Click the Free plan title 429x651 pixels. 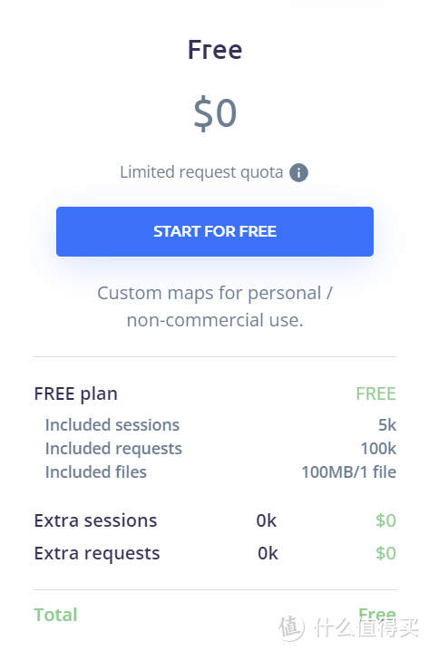tap(215, 50)
